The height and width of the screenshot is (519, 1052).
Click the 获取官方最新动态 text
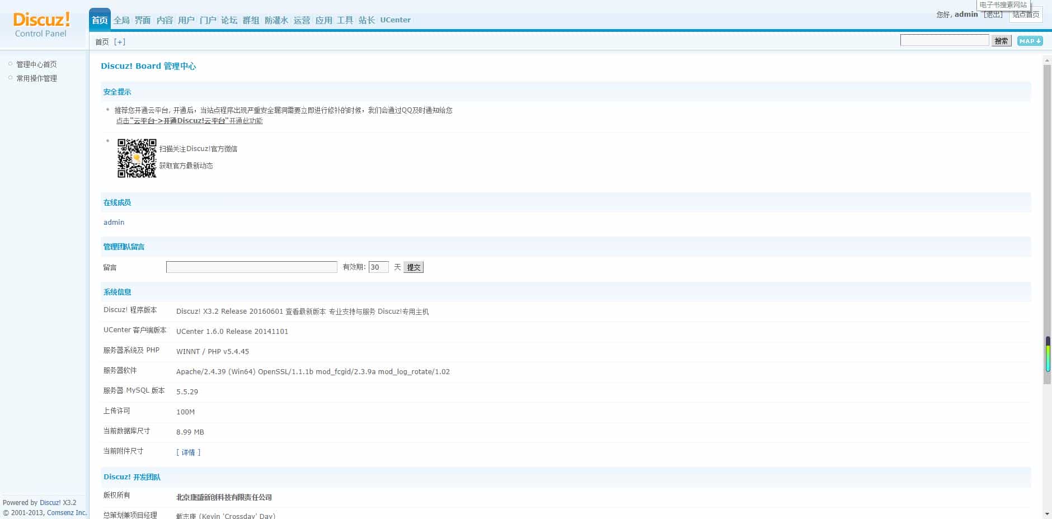click(186, 166)
